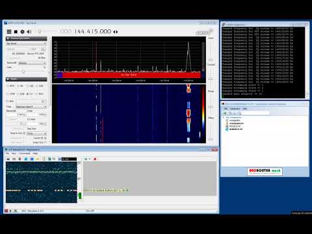Click the magnifier search toolbar icon in computers window
Screen dimensions: 312x234
tap(239, 113)
